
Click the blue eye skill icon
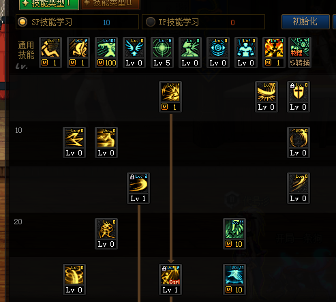tap(218, 52)
